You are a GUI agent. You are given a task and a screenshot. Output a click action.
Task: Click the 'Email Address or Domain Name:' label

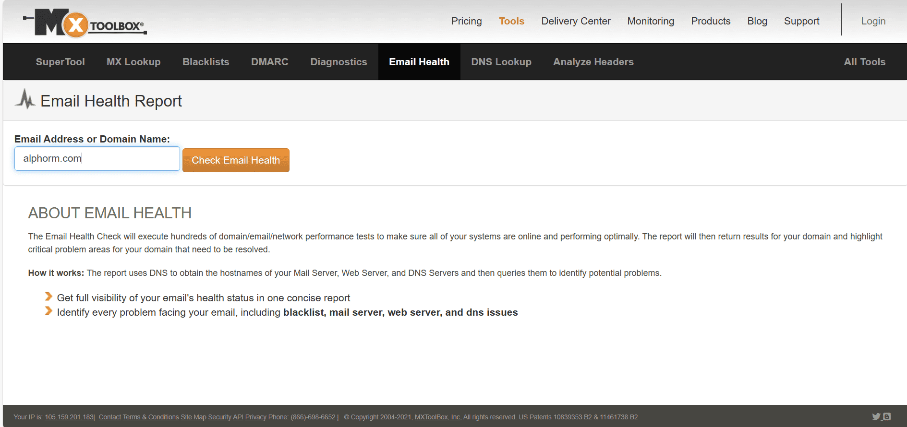pyautogui.click(x=92, y=139)
